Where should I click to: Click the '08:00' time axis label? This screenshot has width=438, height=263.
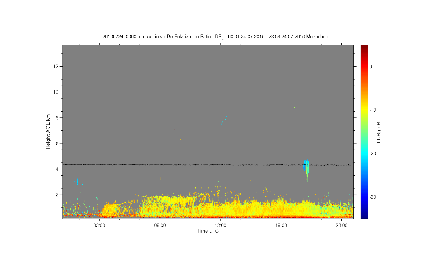pos(160,226)
